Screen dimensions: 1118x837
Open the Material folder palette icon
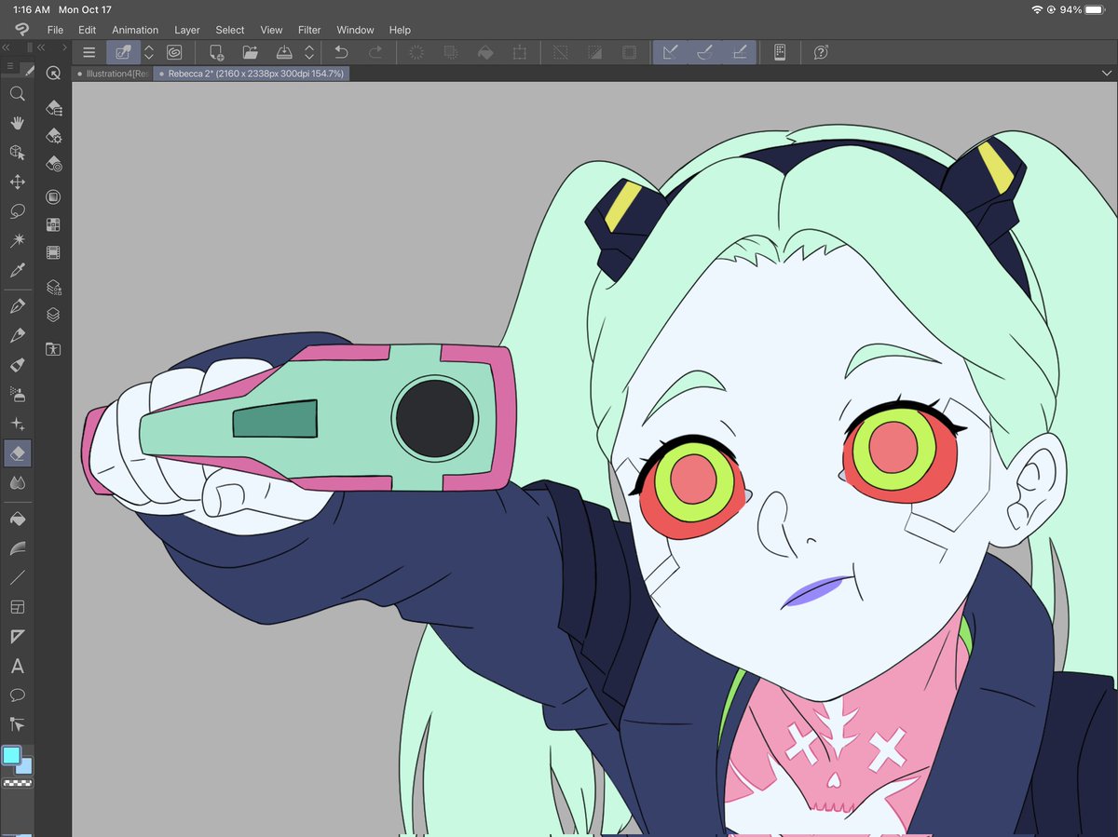pyautogui.click(x=53, y=349)
